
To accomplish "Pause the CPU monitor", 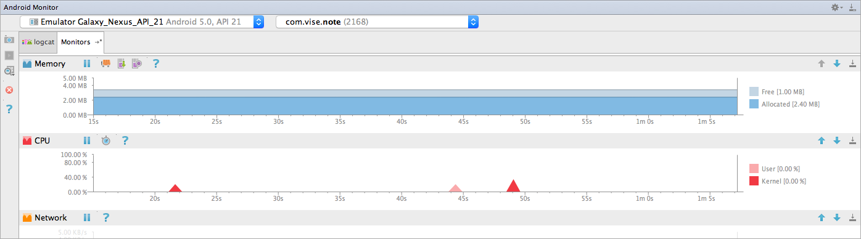I will (87, 140).
